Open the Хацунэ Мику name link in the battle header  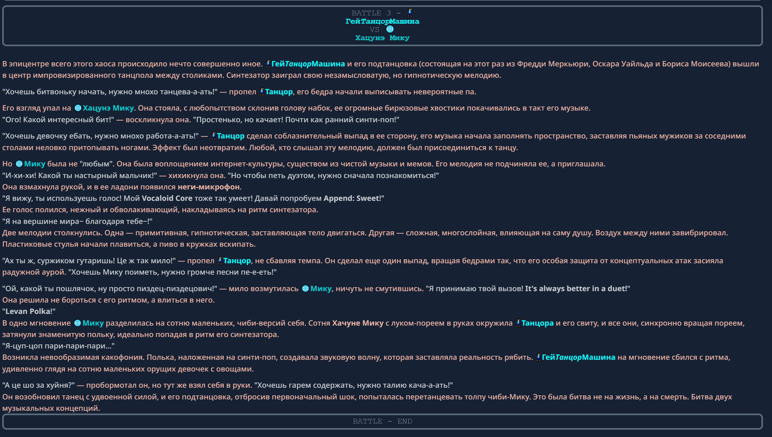(x=382, y=38)
